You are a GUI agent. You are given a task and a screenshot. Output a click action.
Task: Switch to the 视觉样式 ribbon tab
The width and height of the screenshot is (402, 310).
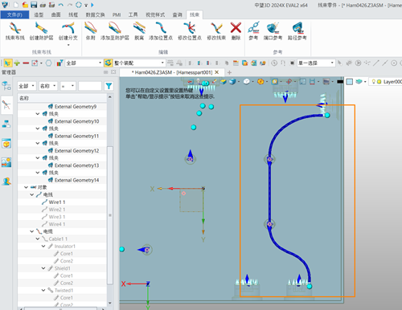[x=155, y=14]
